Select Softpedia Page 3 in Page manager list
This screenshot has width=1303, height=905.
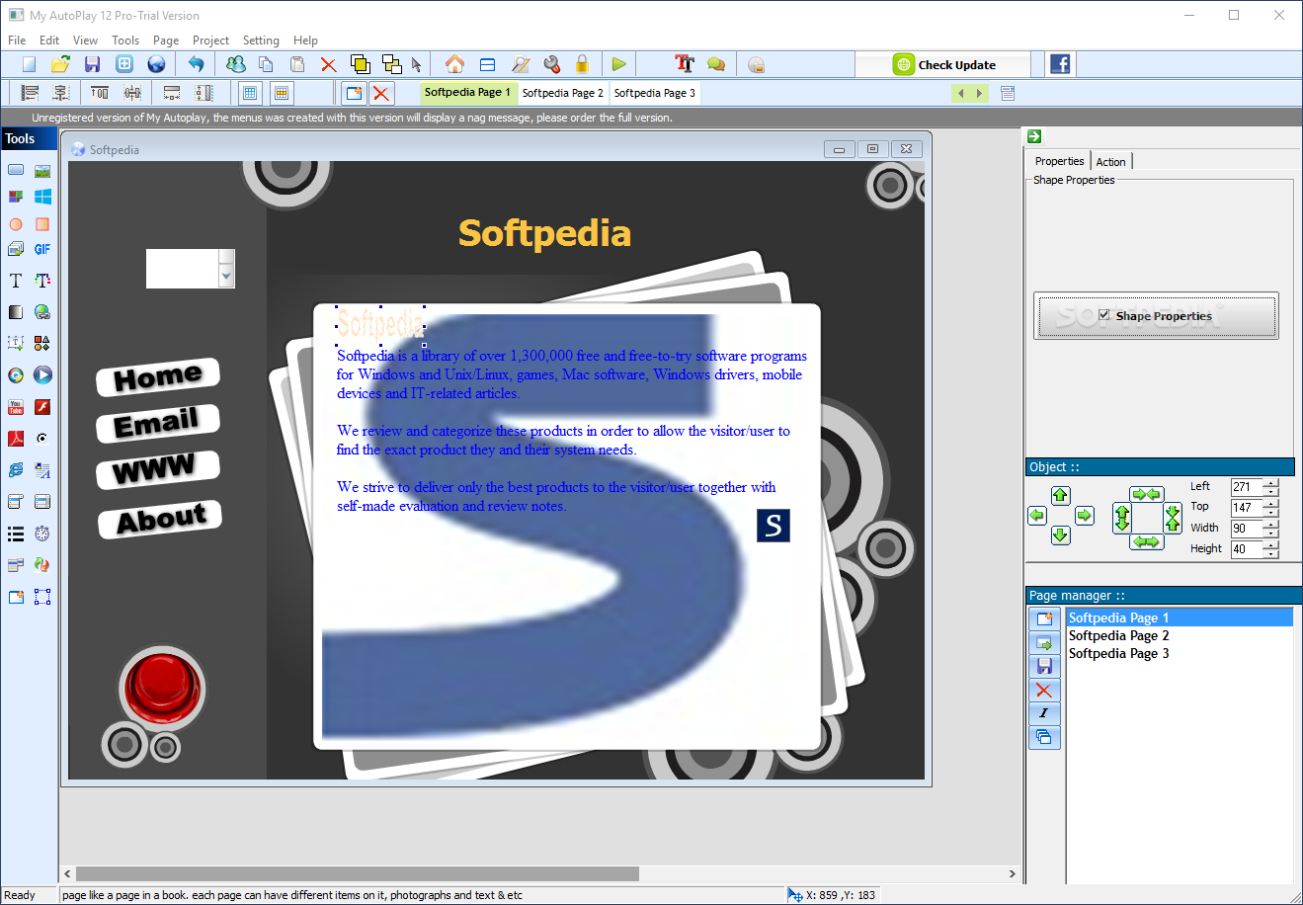[x=1118, y=653]
